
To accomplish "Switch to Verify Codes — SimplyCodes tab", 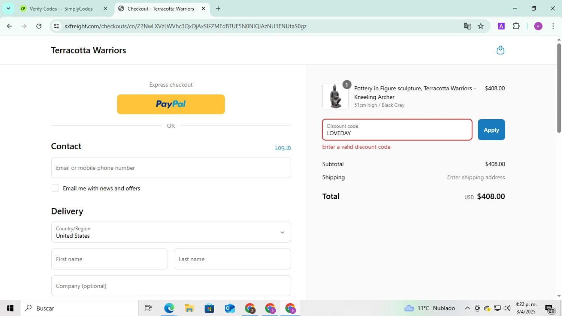I will [61, 9].
